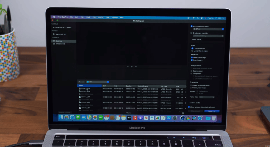
Task: Open Launchpad from the Dock
Action: pos(66,118)
